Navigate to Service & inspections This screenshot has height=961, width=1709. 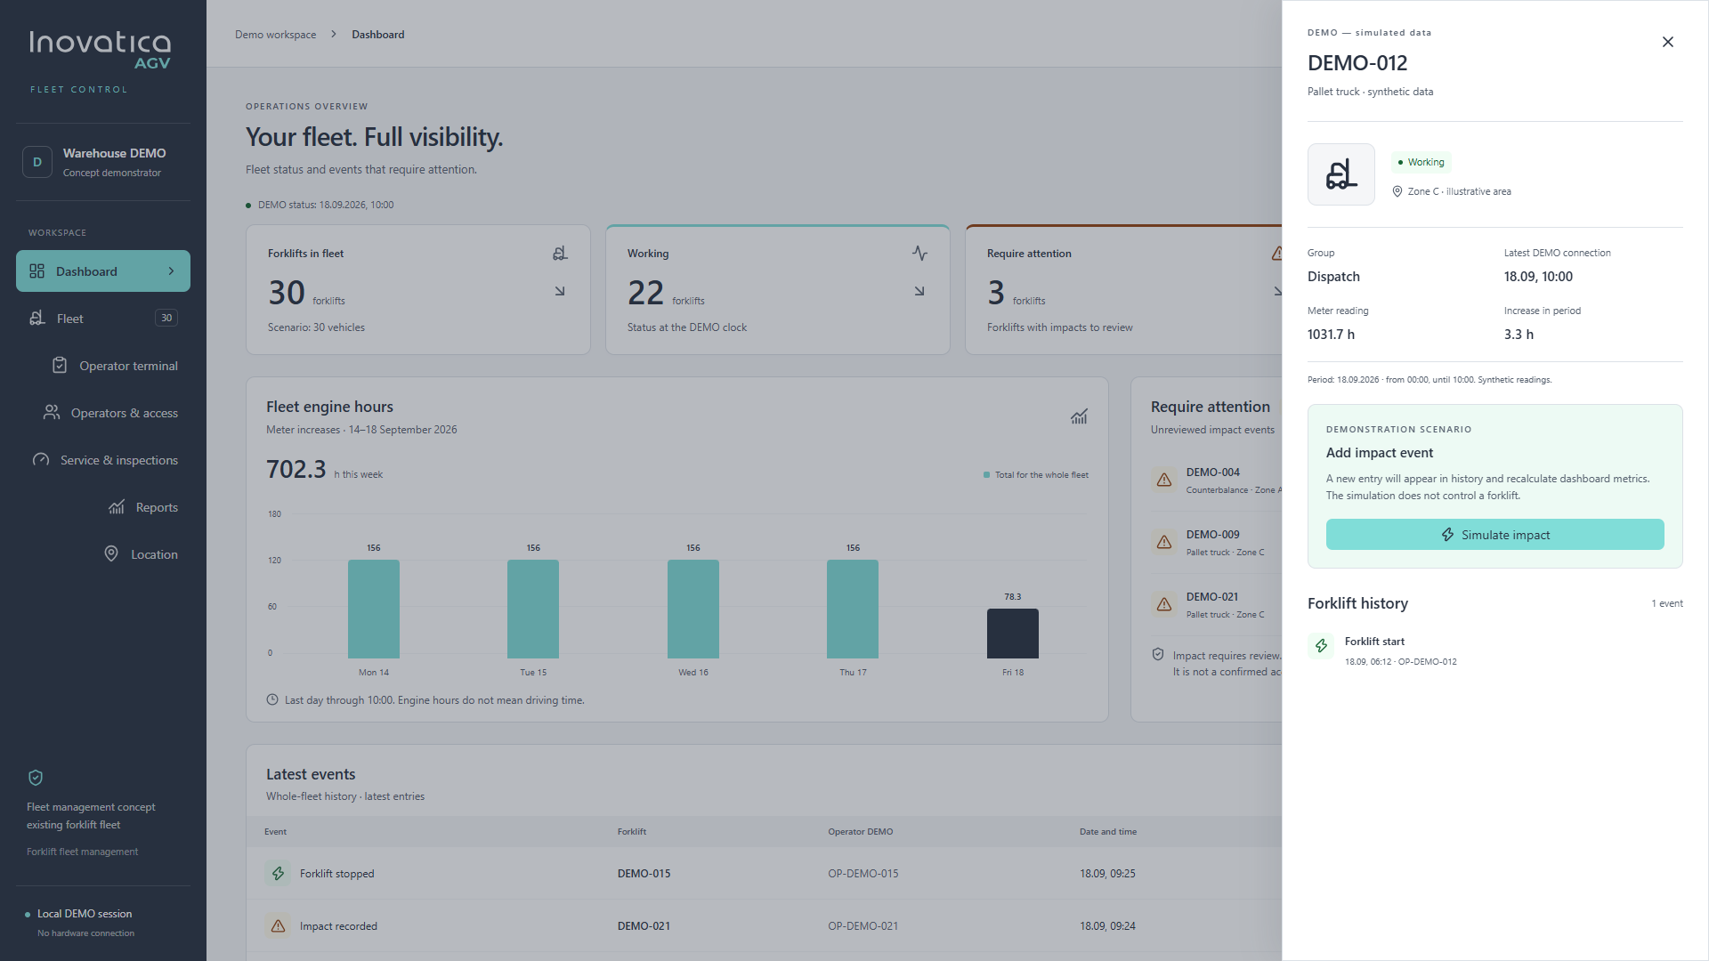pyautogui.click(x=103, y=460)
